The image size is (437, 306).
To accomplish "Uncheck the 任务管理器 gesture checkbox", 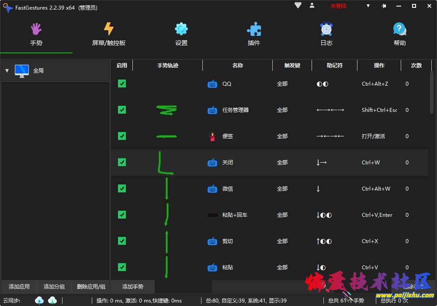I will coord(122,110).
